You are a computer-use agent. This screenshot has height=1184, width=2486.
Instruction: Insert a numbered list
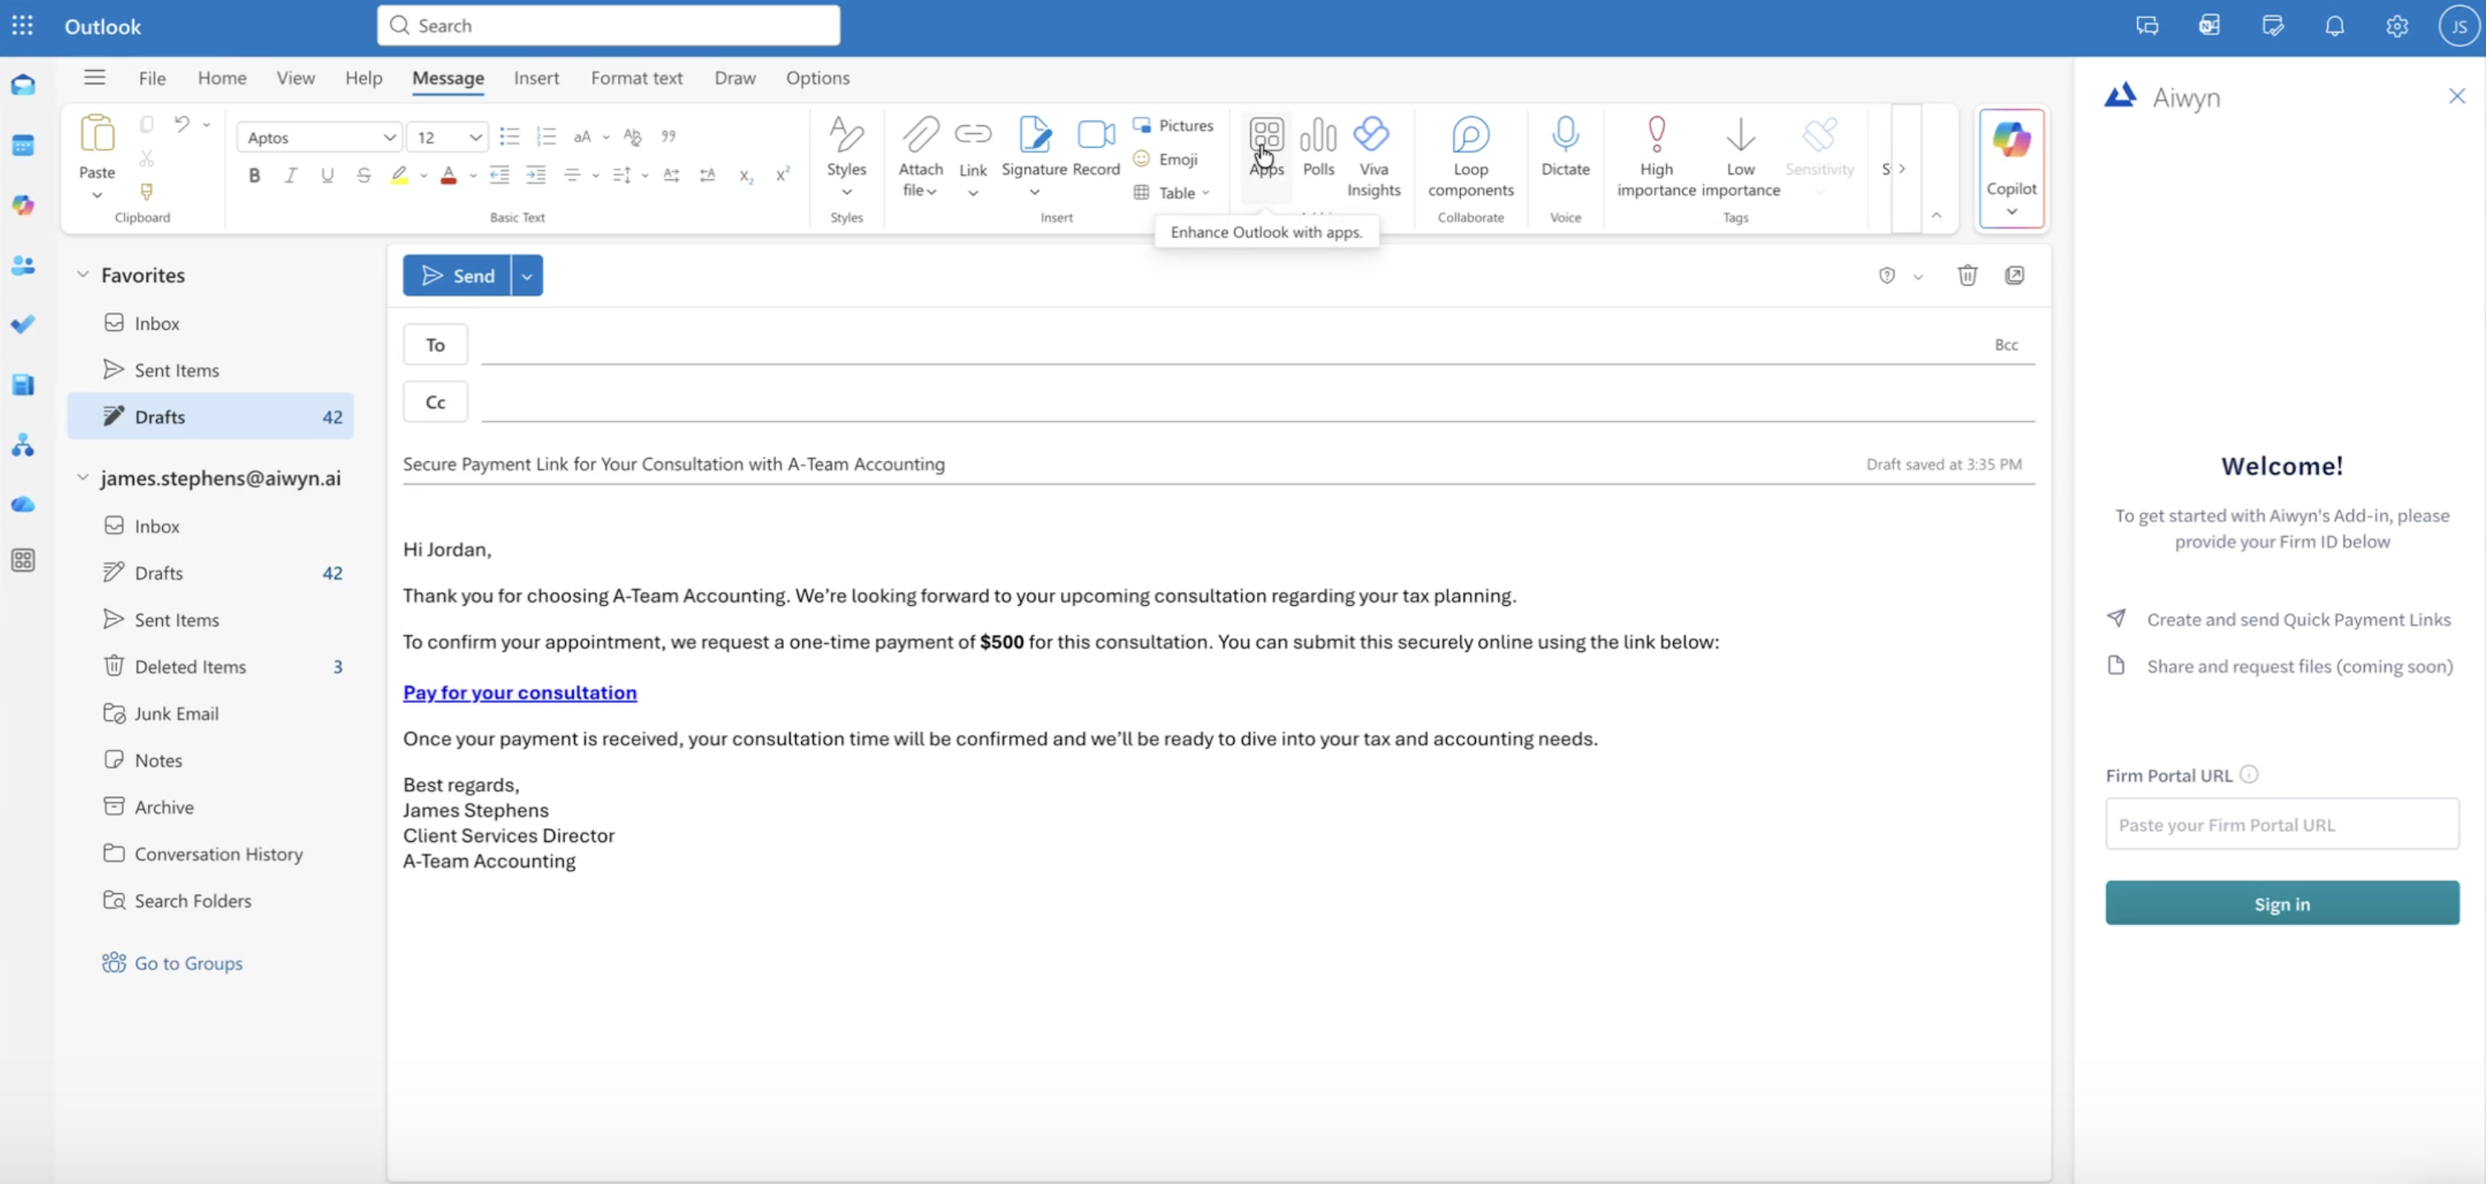pyautogui.click(x=546, y=136)
